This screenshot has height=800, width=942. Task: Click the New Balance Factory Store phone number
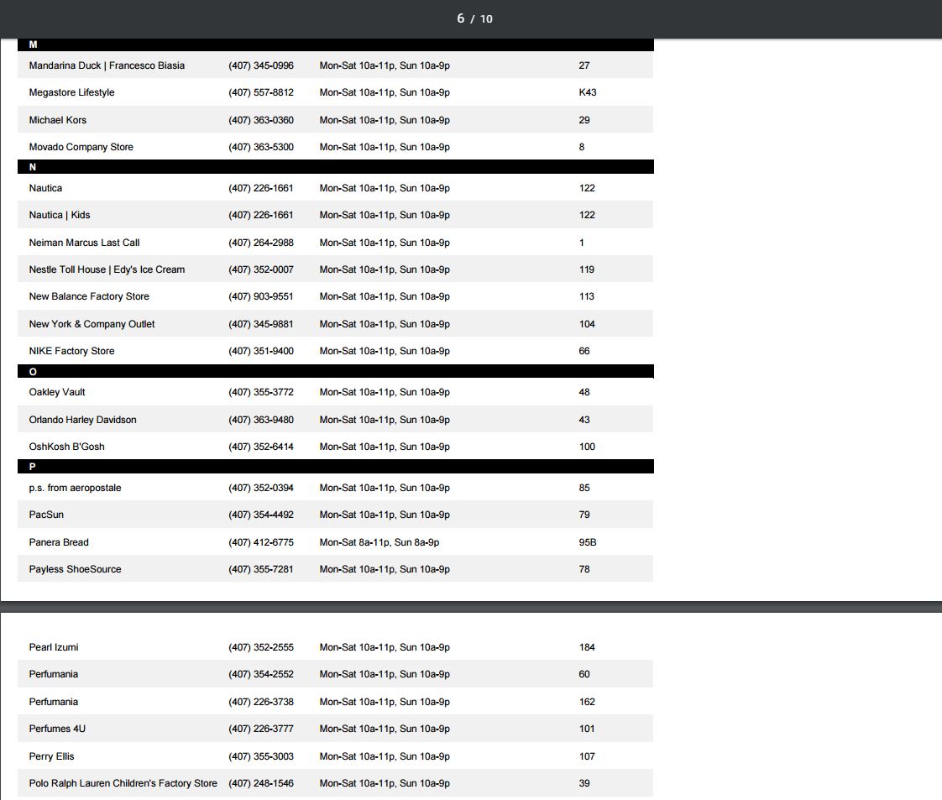[261, 296]
